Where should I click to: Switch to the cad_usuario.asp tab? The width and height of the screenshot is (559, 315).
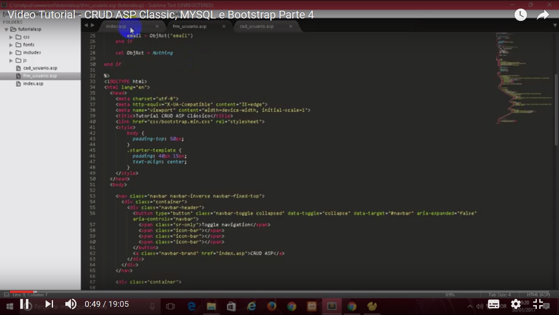(256, 26)
